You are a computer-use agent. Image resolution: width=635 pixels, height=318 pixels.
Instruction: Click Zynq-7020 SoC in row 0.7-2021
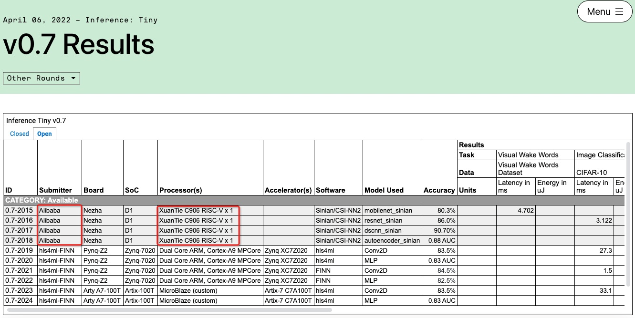pyautogui.click(x=140, y=270)
